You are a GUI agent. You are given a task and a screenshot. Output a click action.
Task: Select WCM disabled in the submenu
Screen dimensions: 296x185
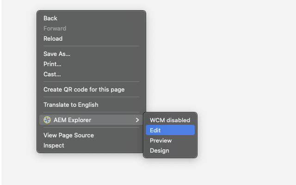tap(170, 120)
